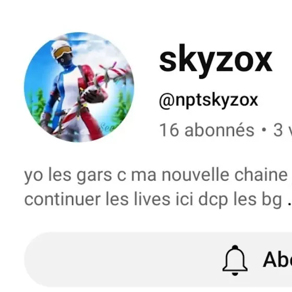Click the bullet separator after abonnés

click(x=263, y=130)
